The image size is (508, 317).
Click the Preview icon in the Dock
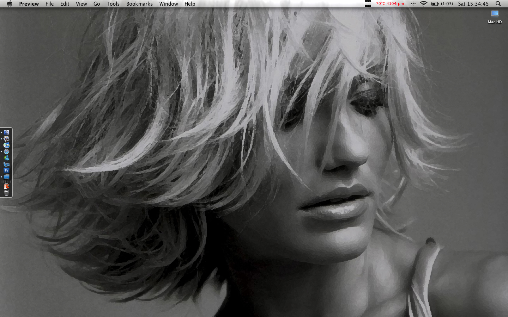click(x=6, y=139)
